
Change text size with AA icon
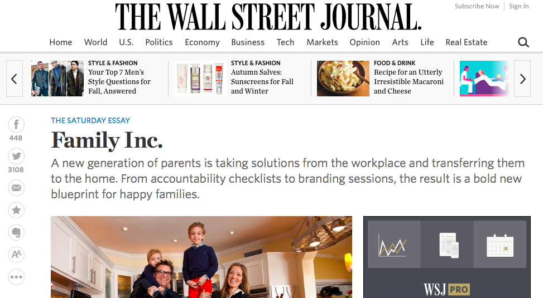tap(16, 255)
